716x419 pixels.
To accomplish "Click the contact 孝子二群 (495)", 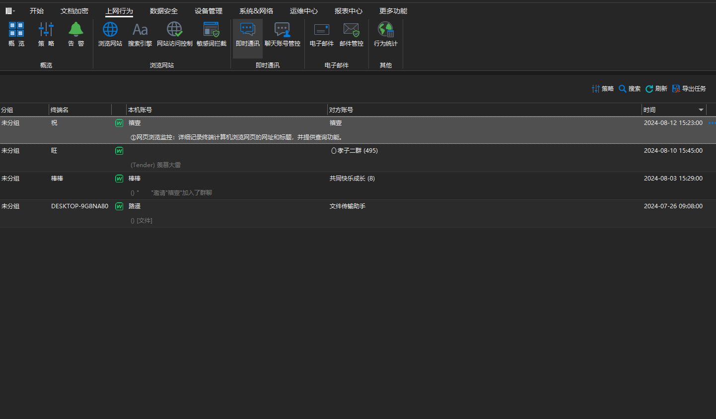I will coord(354,151).
